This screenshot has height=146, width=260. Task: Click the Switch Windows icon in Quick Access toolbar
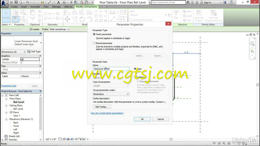[x=86, y=2]
